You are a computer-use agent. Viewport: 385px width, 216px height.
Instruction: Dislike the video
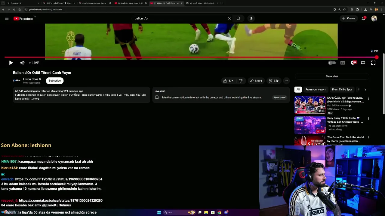241,81
